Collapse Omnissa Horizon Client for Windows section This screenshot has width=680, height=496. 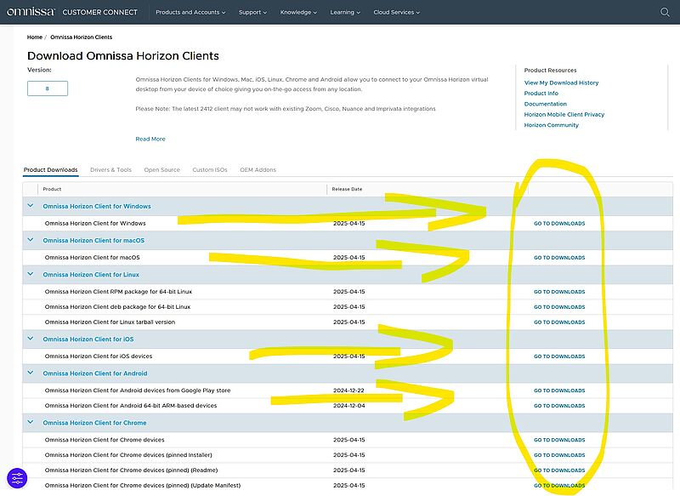coord(31,206)
